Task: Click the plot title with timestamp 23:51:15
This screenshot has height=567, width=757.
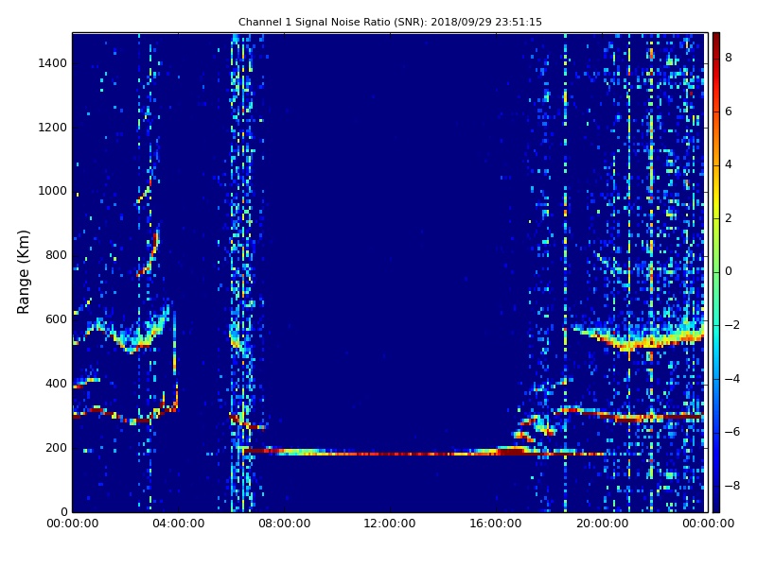Action: [390, 22]
